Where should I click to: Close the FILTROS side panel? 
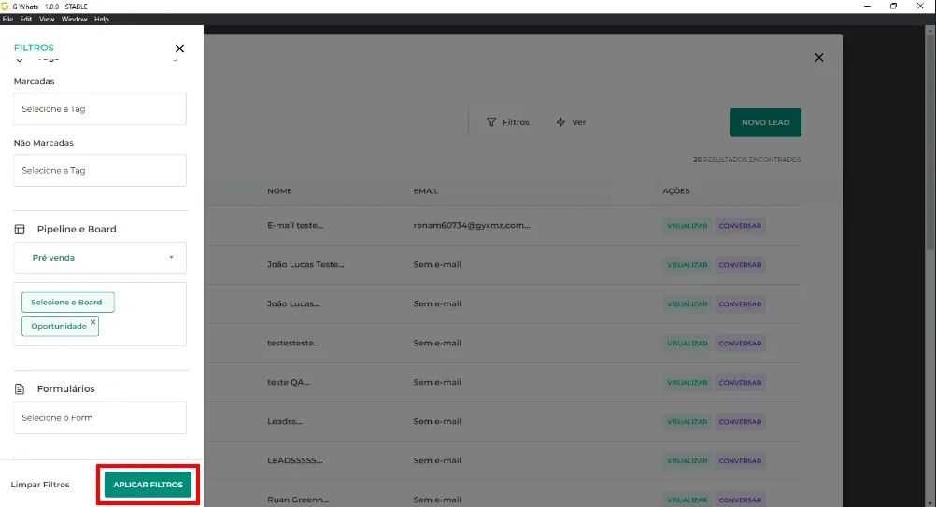click(179, 49)
